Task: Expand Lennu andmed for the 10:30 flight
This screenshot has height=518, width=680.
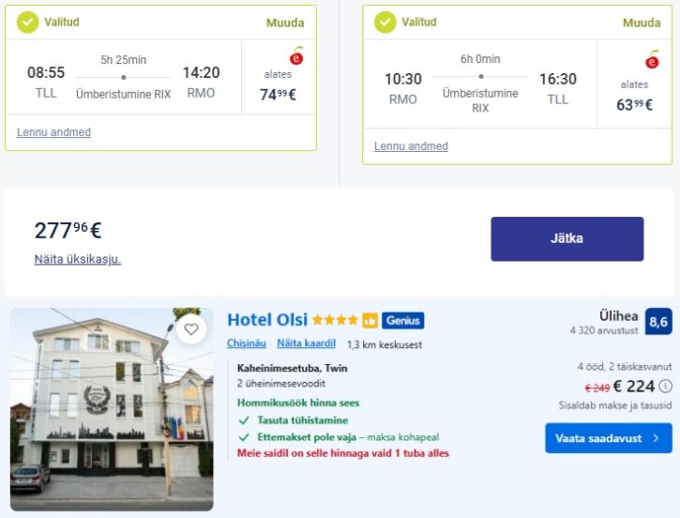Action: point(411,146)
